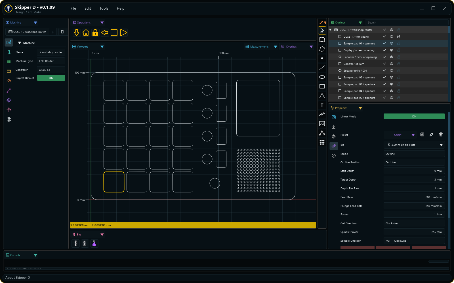This screenshot has width=454, height=283.
Task: Edit the preset with the pencil icon
Action: [x=432, y=135]
